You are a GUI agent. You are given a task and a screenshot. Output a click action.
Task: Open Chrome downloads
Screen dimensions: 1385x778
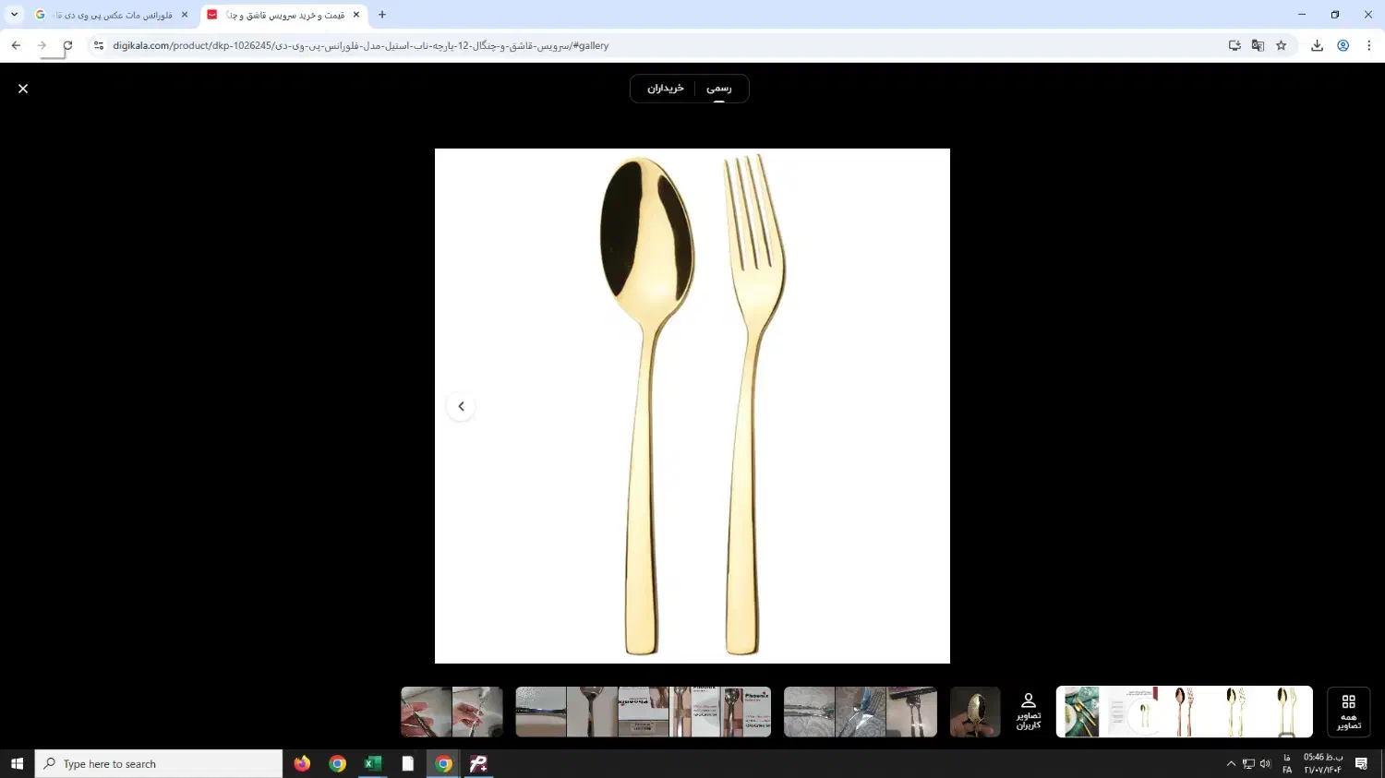click(1318, 45)
